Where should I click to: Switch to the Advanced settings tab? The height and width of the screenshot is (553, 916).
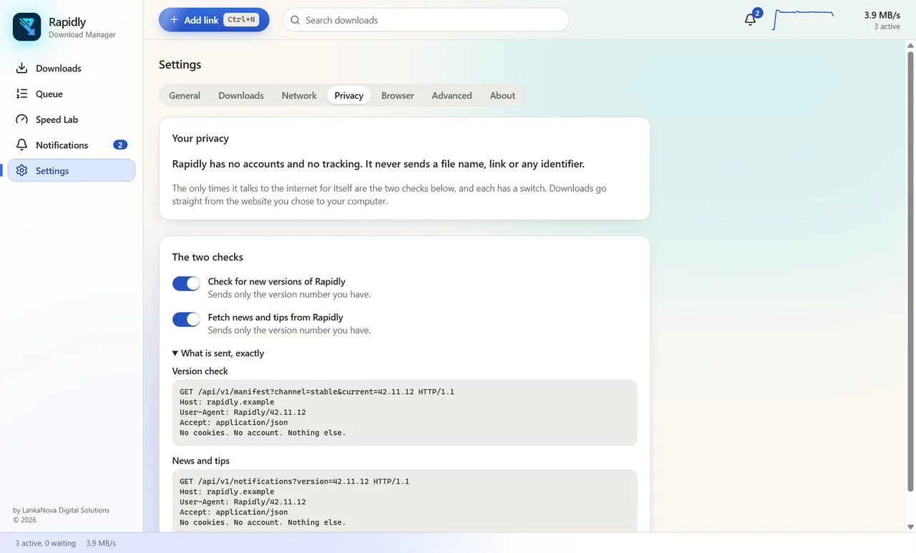tap(452, 96)
